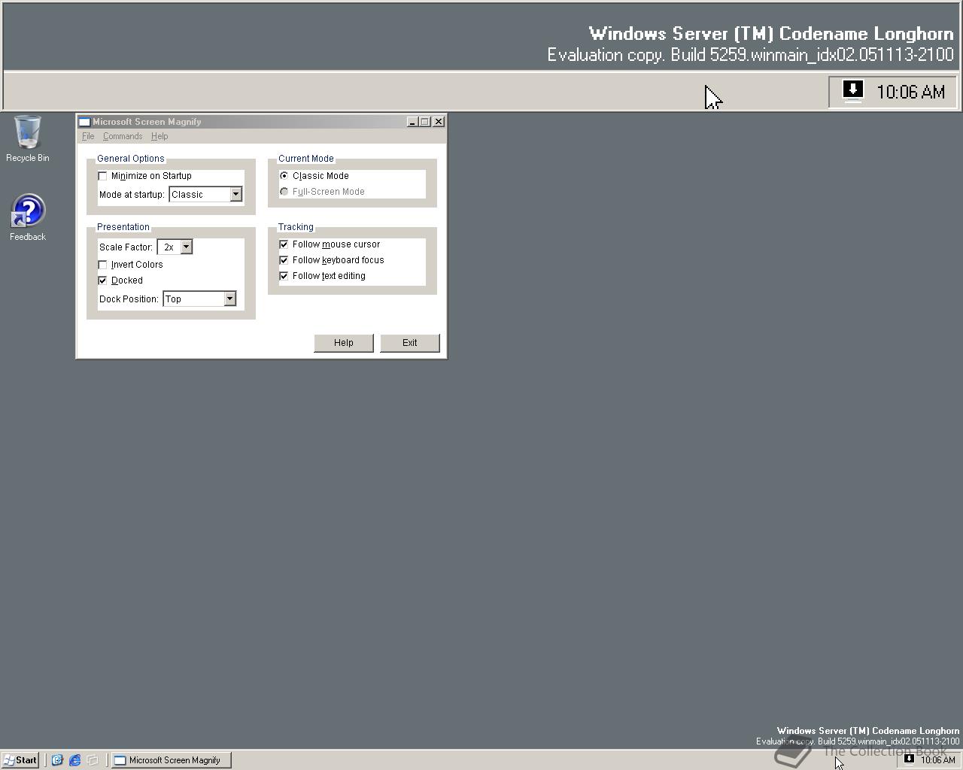The height and width of the screenshot is (770, 963).
Task: Click the taskbar clock showing 10:06 AM
Action: click(x=937, y=760)
